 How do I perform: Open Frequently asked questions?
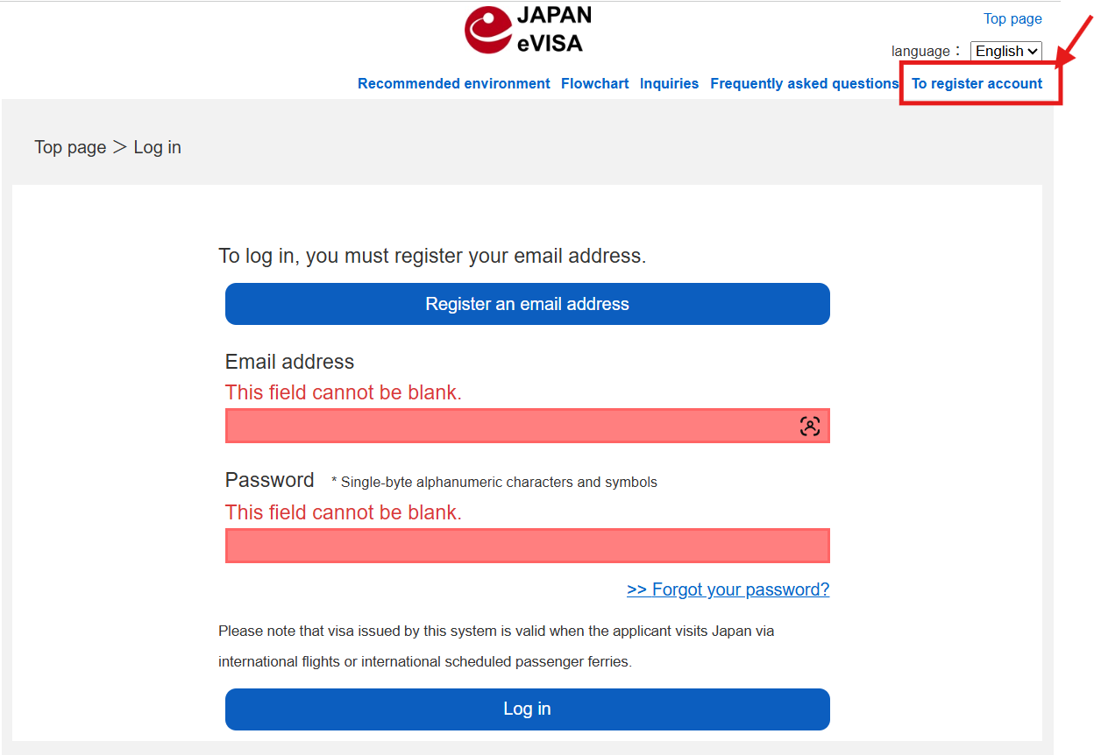(804, 84)
